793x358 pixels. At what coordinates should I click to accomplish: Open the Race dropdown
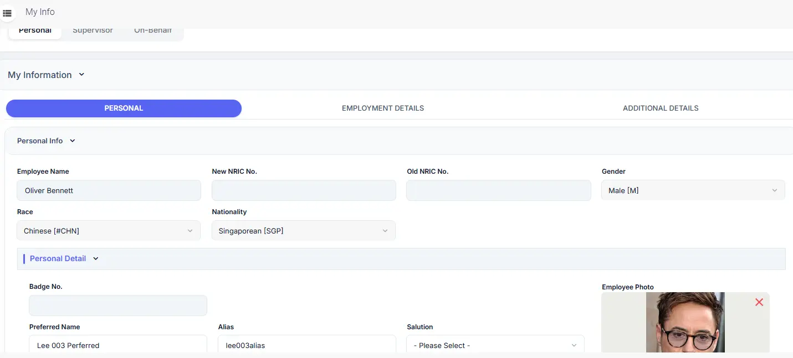click(109, 231)
